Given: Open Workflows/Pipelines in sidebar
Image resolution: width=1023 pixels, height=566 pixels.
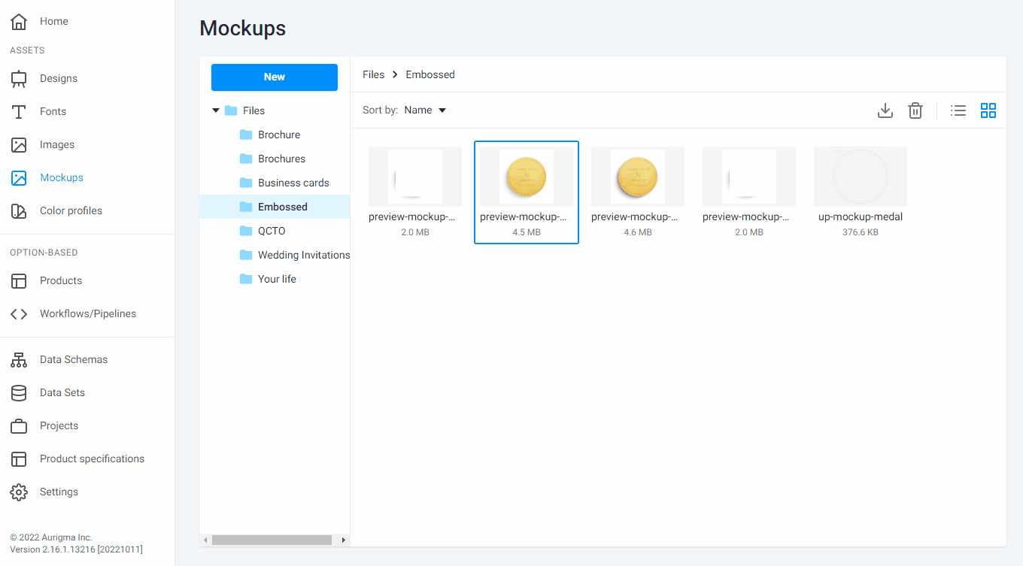Looking at the screenshot, I should pos(87,313).
